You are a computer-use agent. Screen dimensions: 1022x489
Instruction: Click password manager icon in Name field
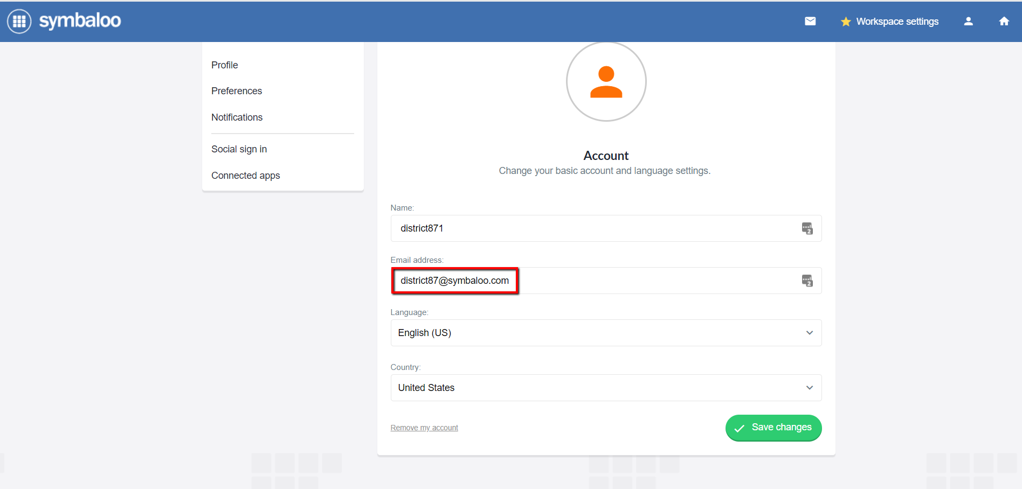pos(807,228)
